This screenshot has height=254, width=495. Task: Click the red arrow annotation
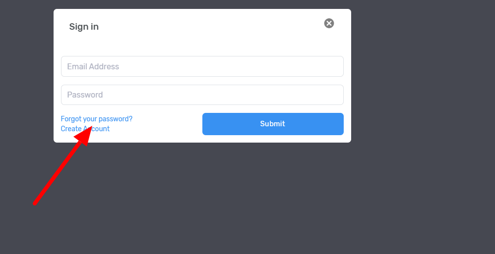(62, 165)
